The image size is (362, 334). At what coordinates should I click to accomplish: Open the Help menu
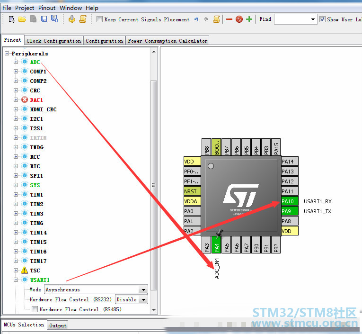[92, 8]
